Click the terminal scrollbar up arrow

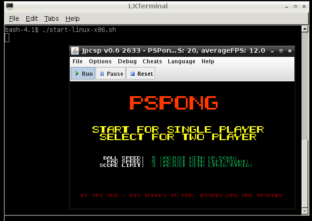(x=305, y=29)
